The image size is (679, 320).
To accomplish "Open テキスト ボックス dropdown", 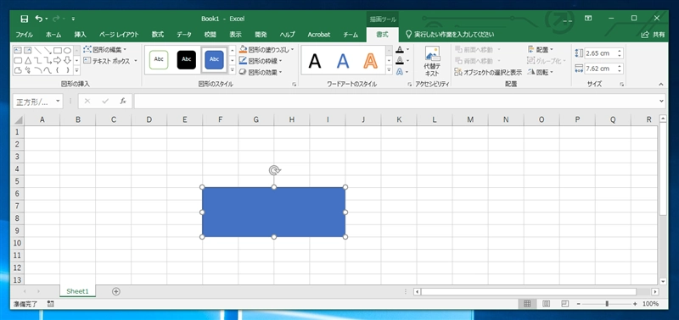I will tap(110, 61).
